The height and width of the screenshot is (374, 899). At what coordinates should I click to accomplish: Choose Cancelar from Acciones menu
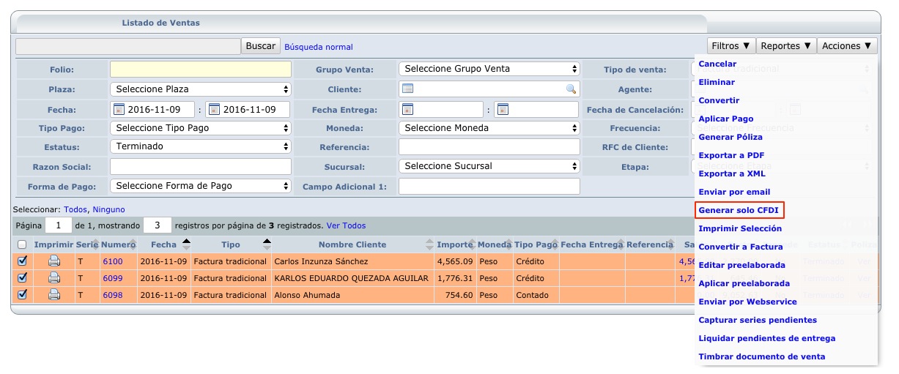[718, 64]
